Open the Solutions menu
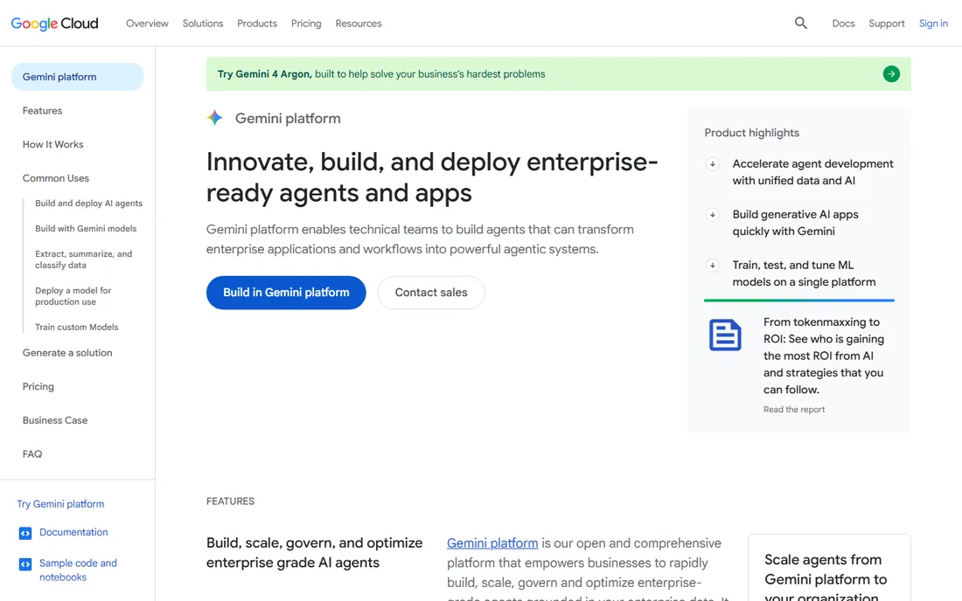The image size is (962, 601). [203, 24]
